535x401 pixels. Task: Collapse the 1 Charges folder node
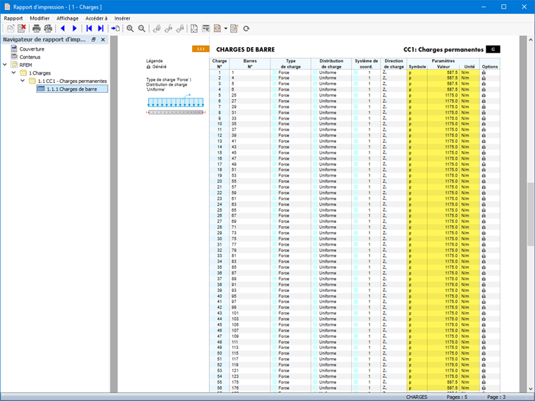(x=14, y=73)
